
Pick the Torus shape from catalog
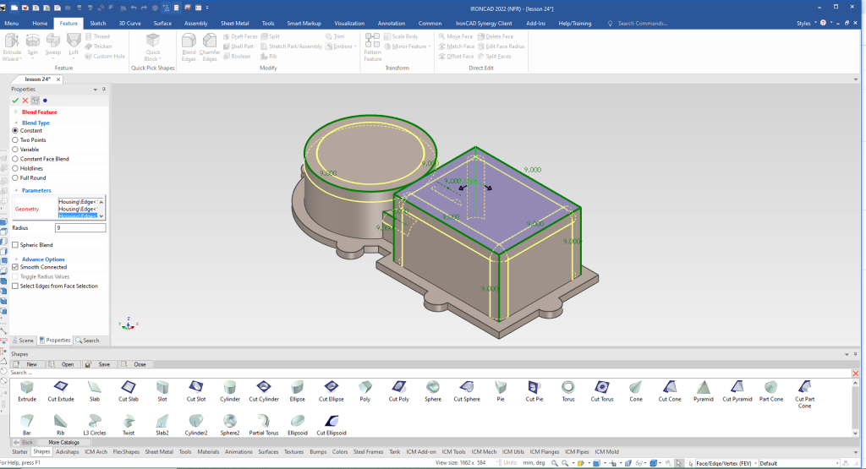(x=568, y=388)
